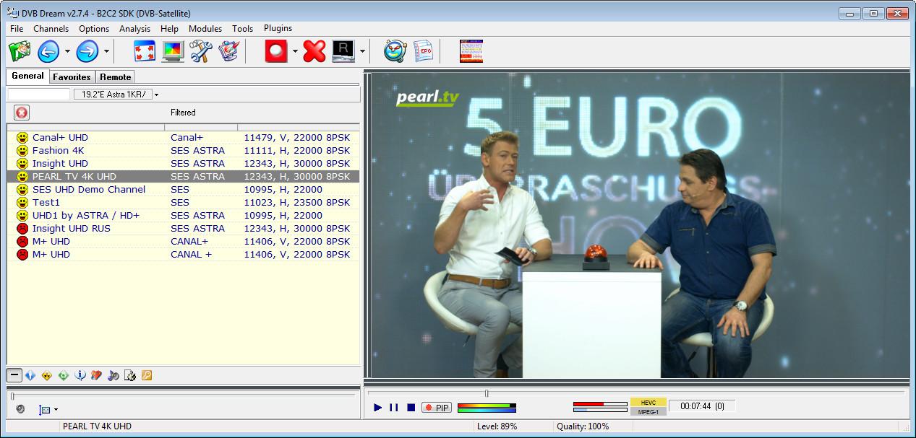The image size is (916, 438).
Task: Click the orange key encrypted filter icon
Action: click(147, 375)
